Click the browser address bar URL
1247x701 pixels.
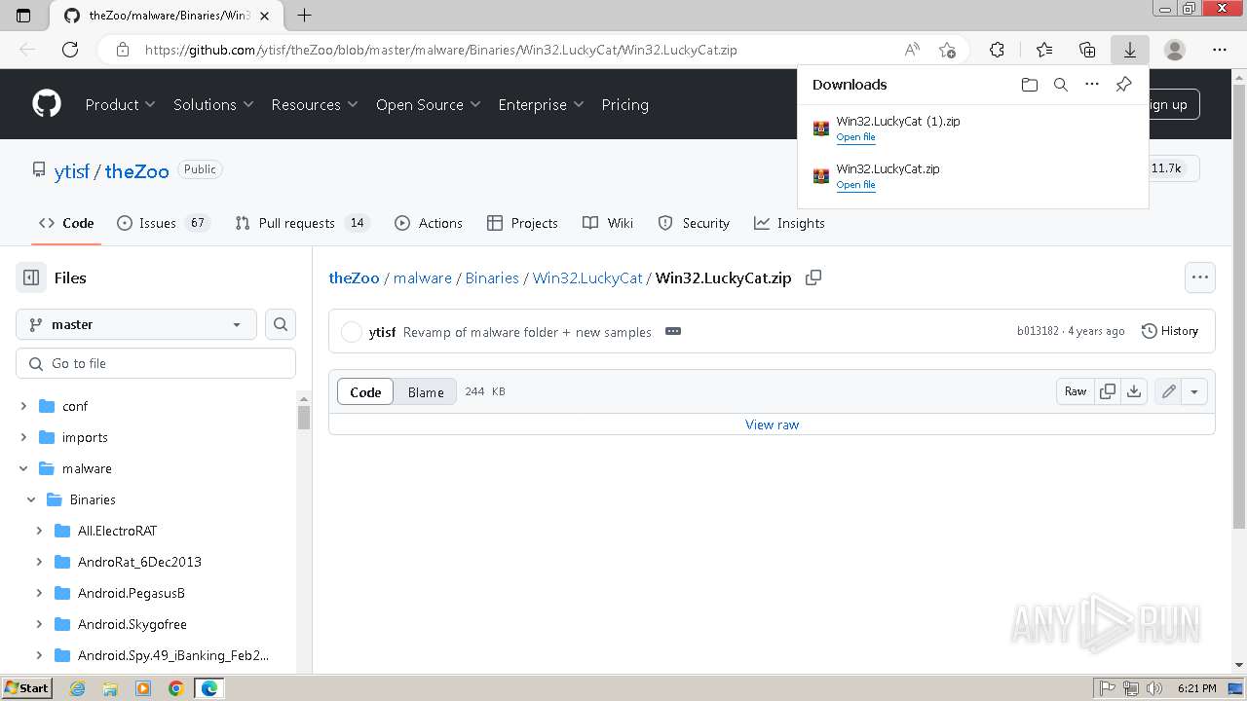click(441, 50)
